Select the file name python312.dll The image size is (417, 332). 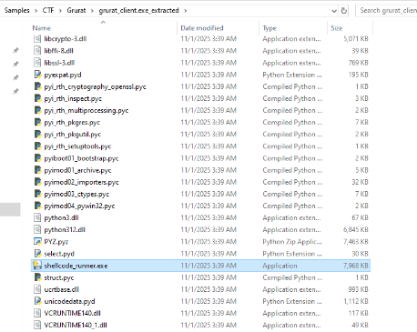point(65,230)
